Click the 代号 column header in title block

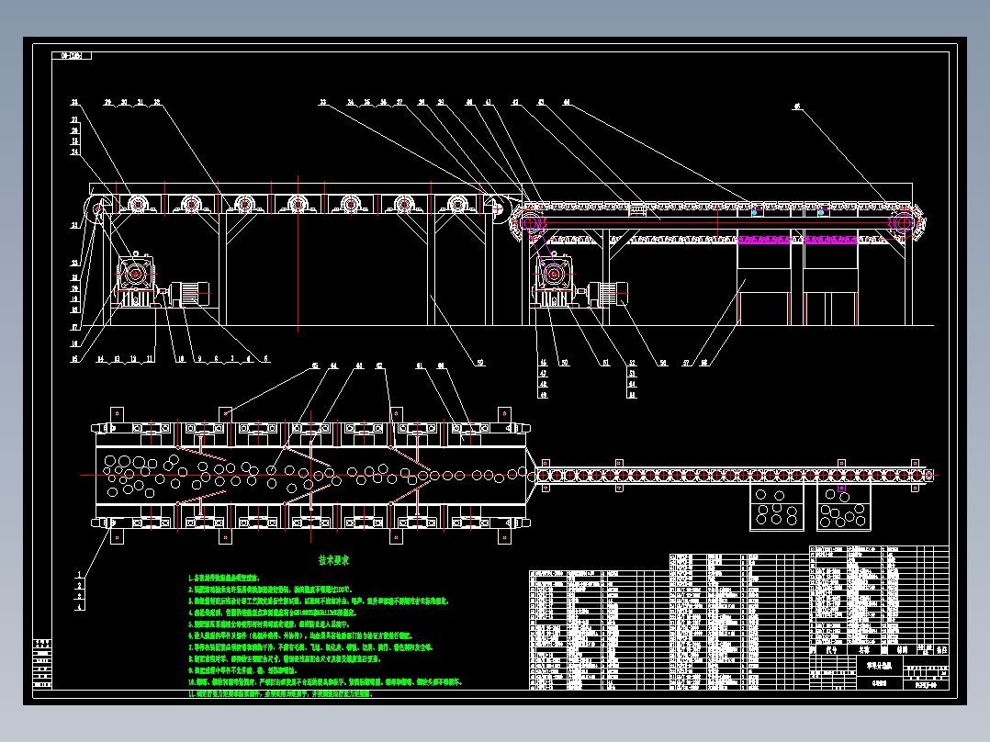831,650
